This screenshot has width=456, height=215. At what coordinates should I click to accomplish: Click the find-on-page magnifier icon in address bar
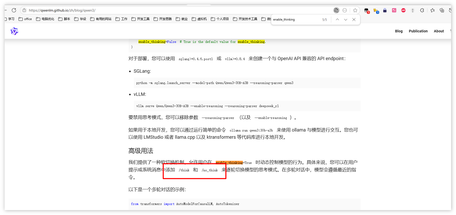pos(336,10)
